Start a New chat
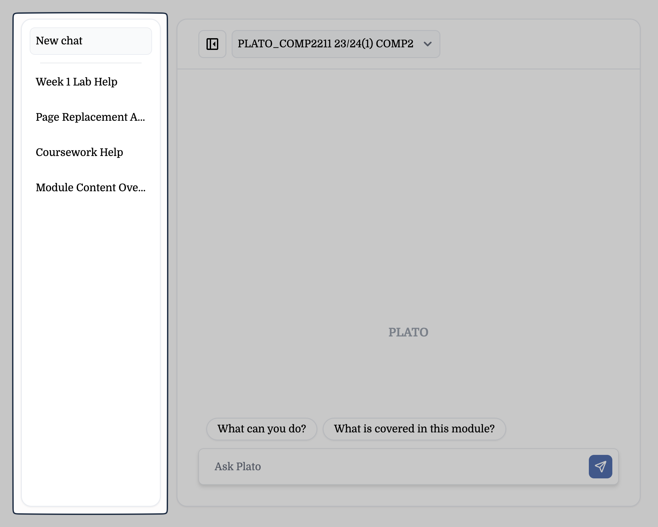This screenshot has height=527, width=658. tap(91, 41)
